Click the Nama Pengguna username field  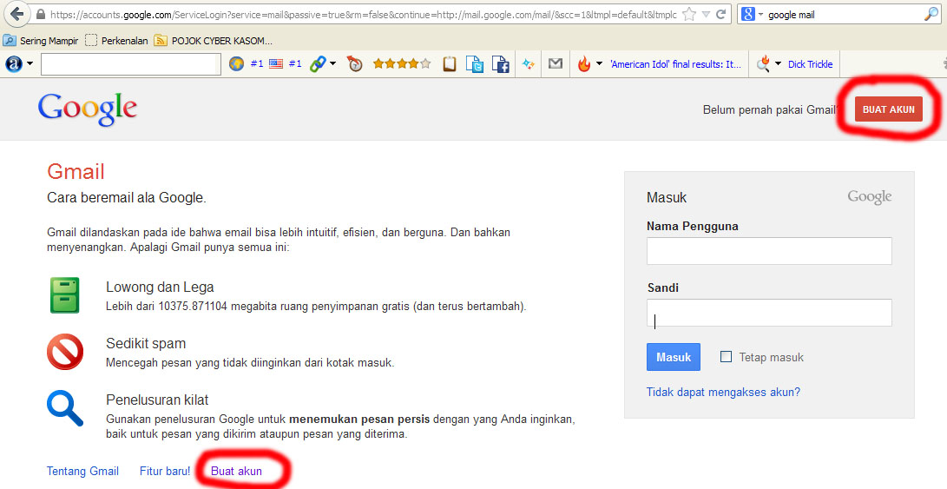coord(769,251)
